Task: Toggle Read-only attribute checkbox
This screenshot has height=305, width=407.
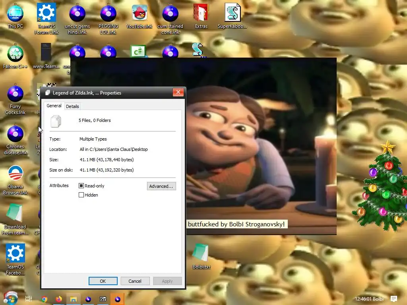Action: click(x=81, y=186)
